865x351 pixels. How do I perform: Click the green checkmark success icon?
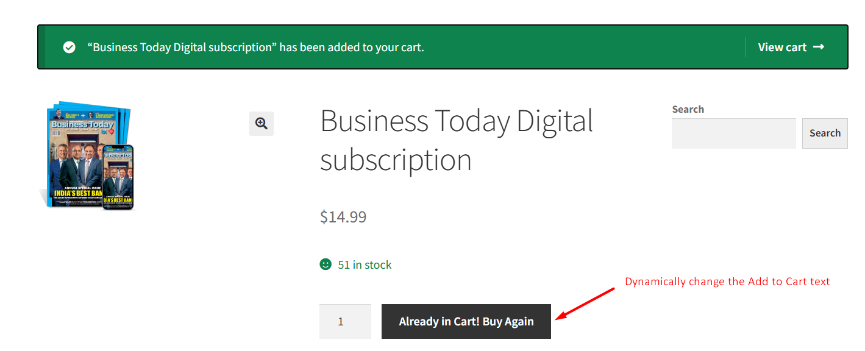pos(69,48)
